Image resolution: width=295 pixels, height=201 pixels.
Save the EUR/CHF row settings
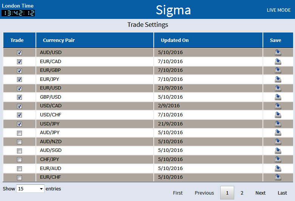pos(278,177)
